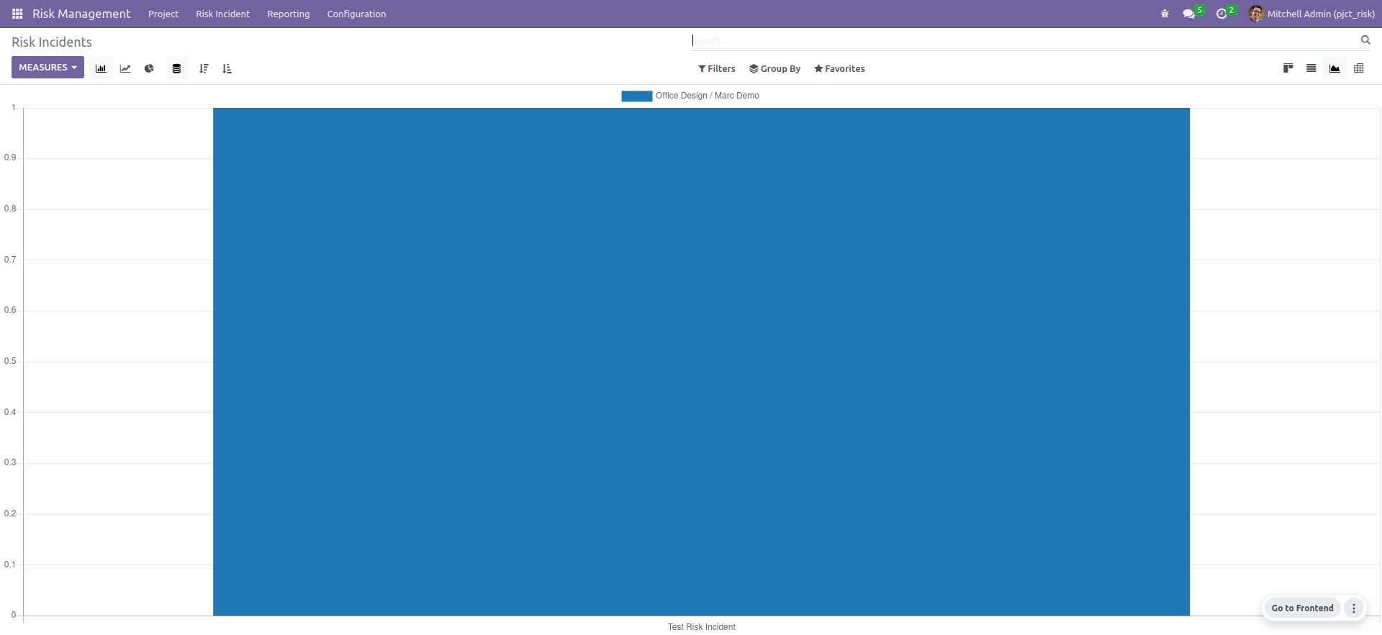Click the blue Test Risk Incident bar
Image resolution: width=1382 pixels, height=635 pixels.
(x=701, y=362)
